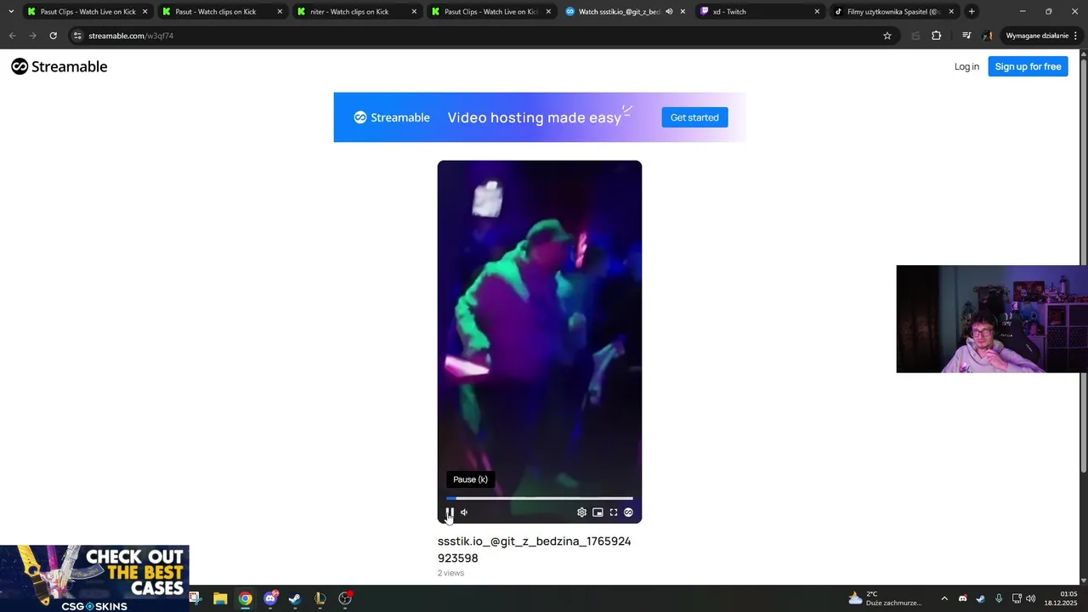Open the weather widget showing 2°C

(885, 598)
